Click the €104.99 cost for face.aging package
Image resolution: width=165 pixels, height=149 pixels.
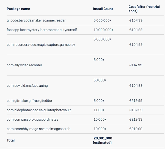coord(136,86)
